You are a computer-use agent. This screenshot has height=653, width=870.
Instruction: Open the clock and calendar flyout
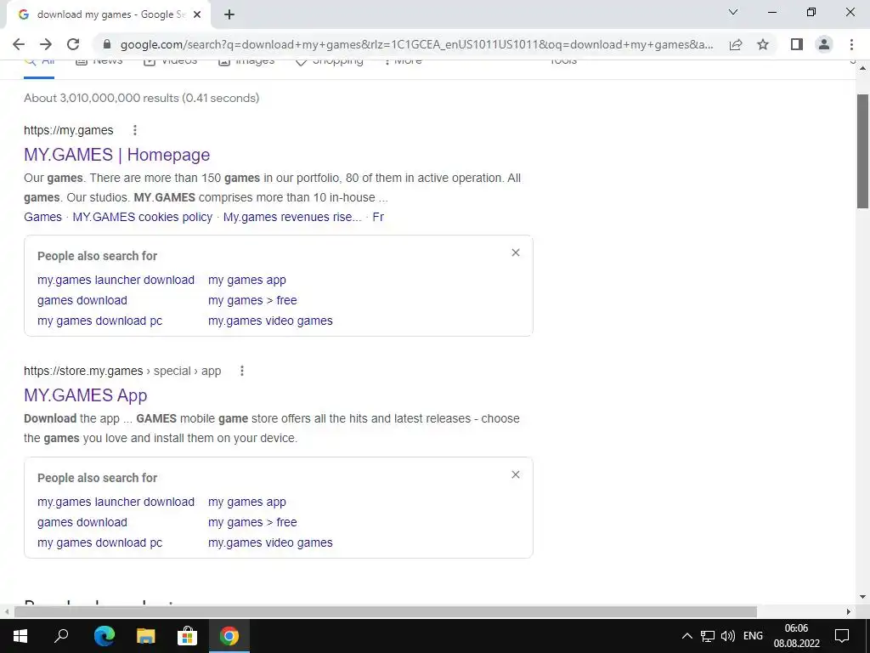point(797,636)
